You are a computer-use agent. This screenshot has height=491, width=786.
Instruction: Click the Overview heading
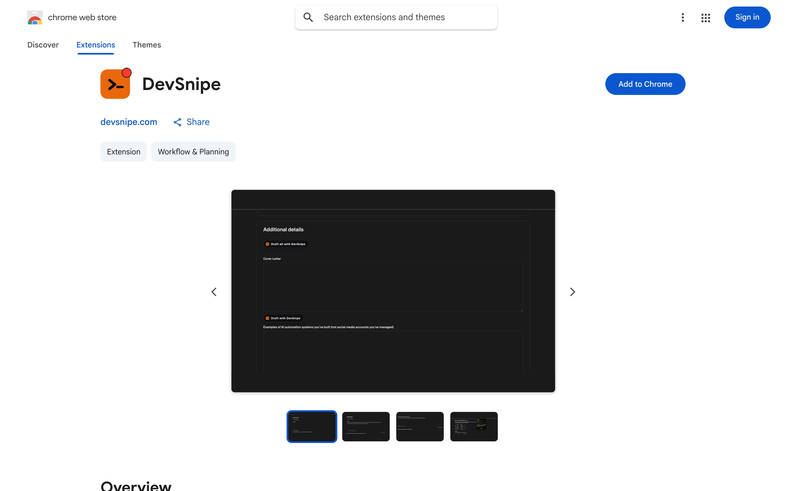[x=136, y=486]
